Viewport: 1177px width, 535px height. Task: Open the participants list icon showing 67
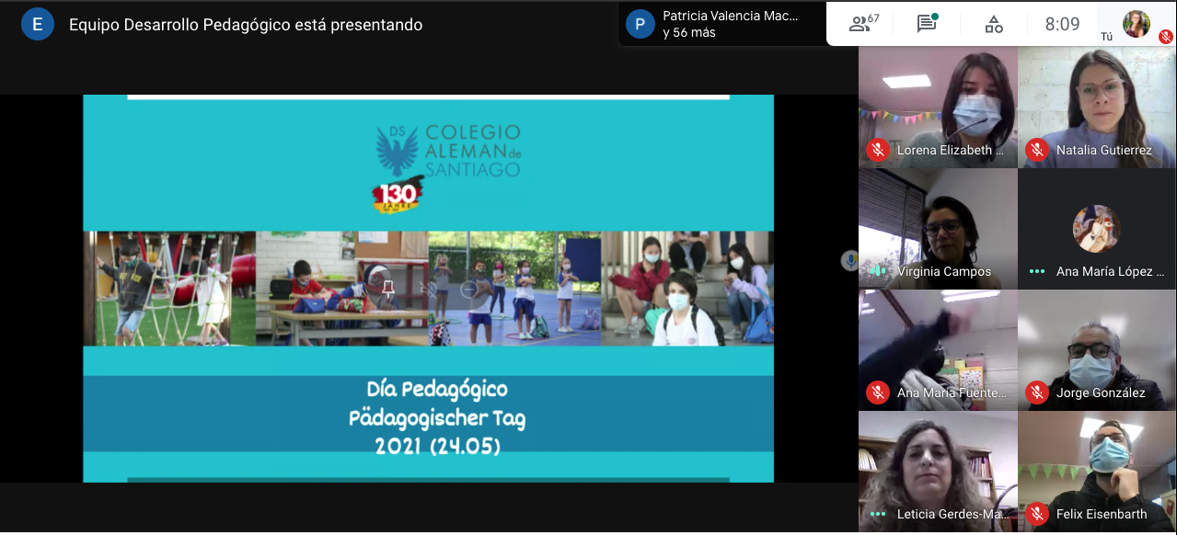(x=863, y=24)
